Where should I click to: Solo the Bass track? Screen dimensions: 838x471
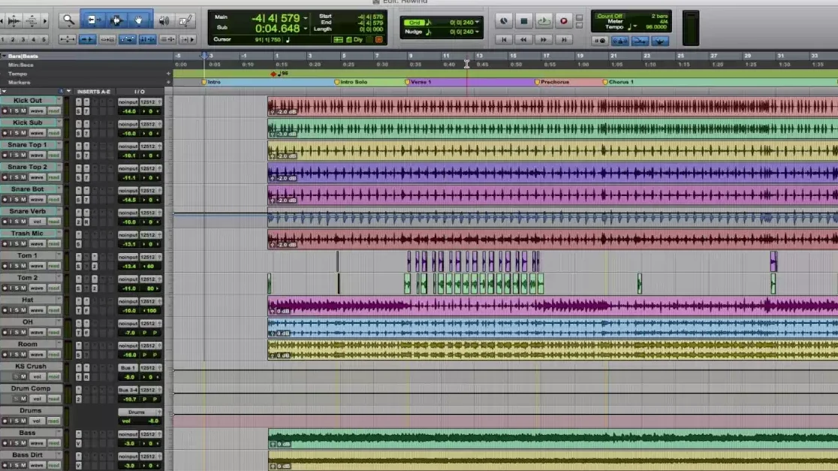(x=17, y=443)
